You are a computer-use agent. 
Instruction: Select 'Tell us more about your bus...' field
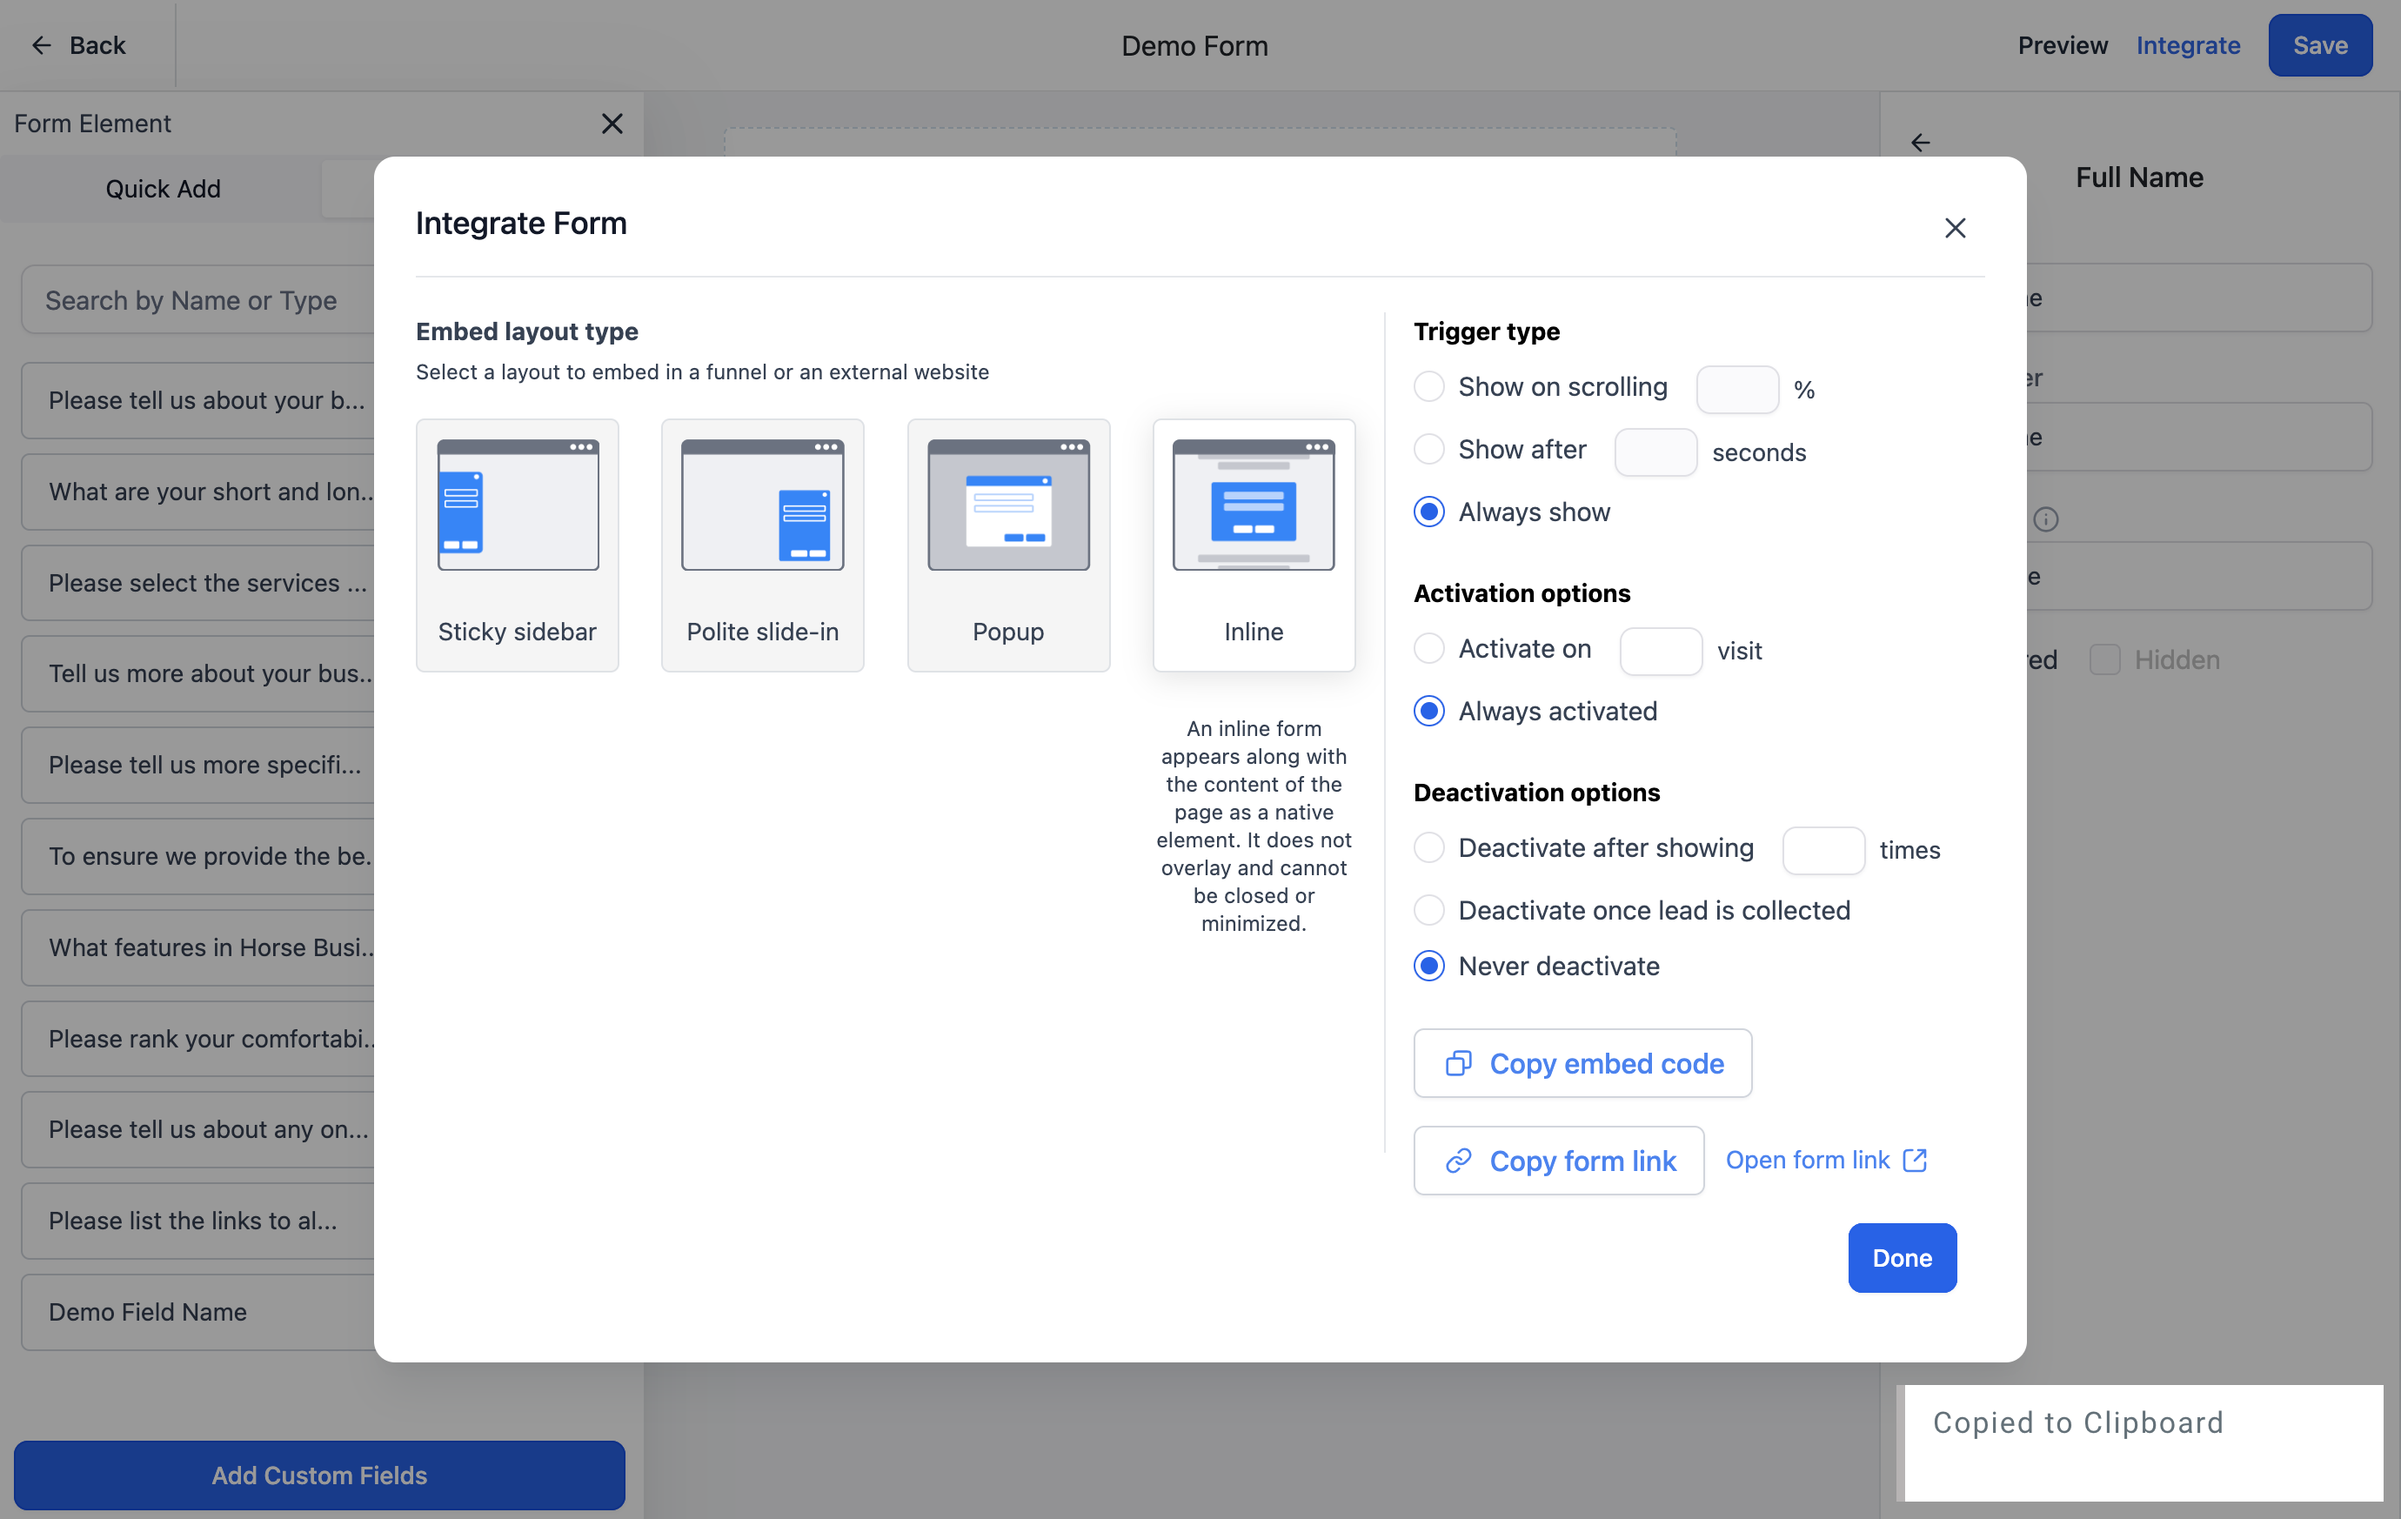[x=199, y=673]
